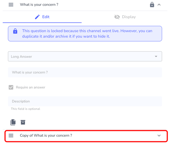Switch to the Edit tab
This screenshot has height=144, width=170.
[42, 17]
